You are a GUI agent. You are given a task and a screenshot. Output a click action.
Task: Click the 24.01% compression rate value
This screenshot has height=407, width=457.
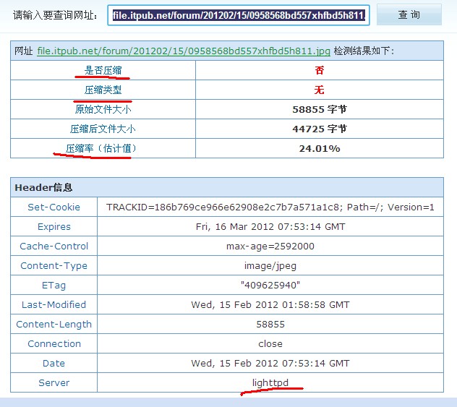319,148
